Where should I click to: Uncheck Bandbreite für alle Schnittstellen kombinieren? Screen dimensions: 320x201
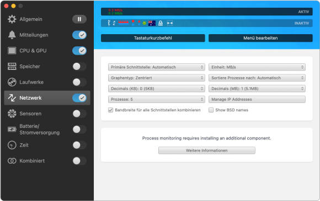pyautogui.click(x=110, y=110)
